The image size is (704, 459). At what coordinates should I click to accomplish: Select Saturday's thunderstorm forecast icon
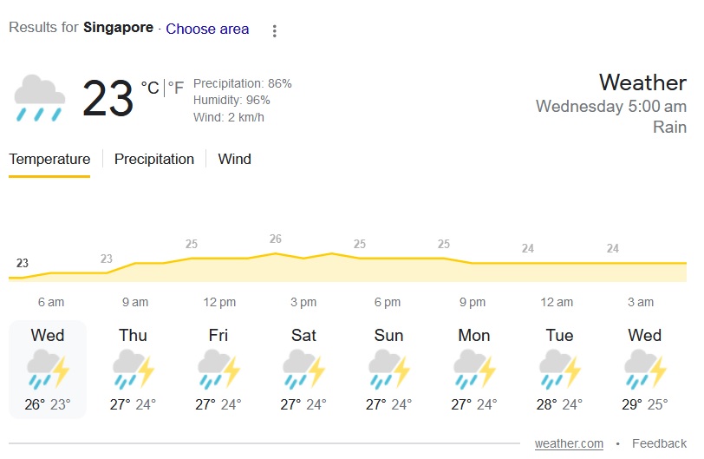pos(303,370)
